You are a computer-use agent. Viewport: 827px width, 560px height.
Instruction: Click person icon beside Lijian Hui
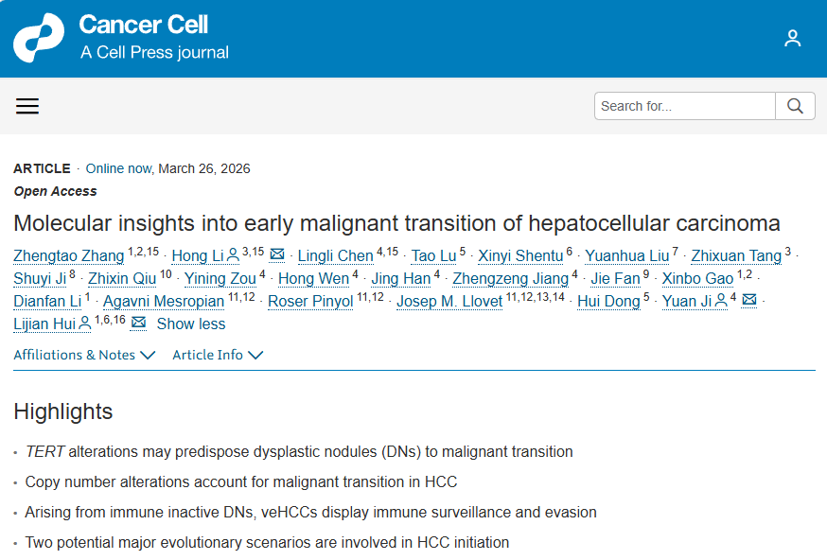[85, 324]
